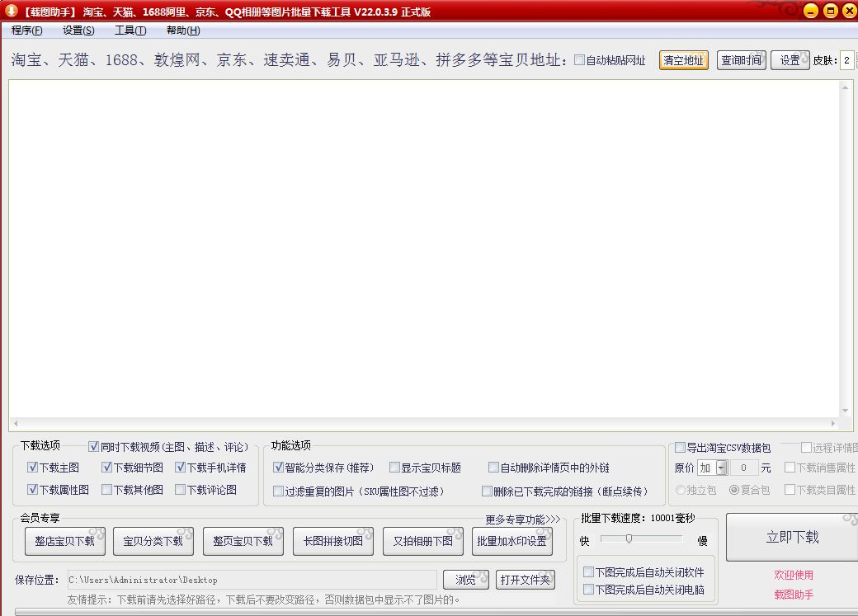The height and width of the screenshot is (616, 858).
Task: Uncheck 下载细节图 checkbox
Action: point(106,468)
